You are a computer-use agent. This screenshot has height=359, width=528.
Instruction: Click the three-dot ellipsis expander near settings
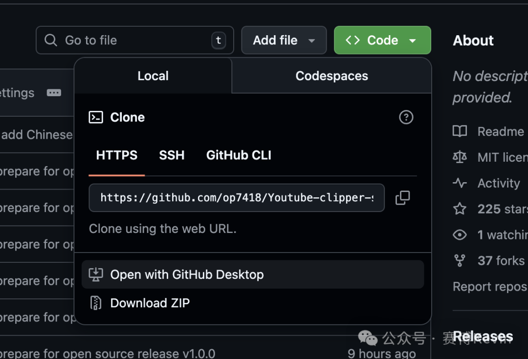click(x=54, y=93)
